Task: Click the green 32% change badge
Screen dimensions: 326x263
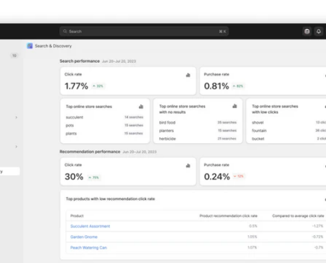Action: pyautogui.click(x=98, y=86)
